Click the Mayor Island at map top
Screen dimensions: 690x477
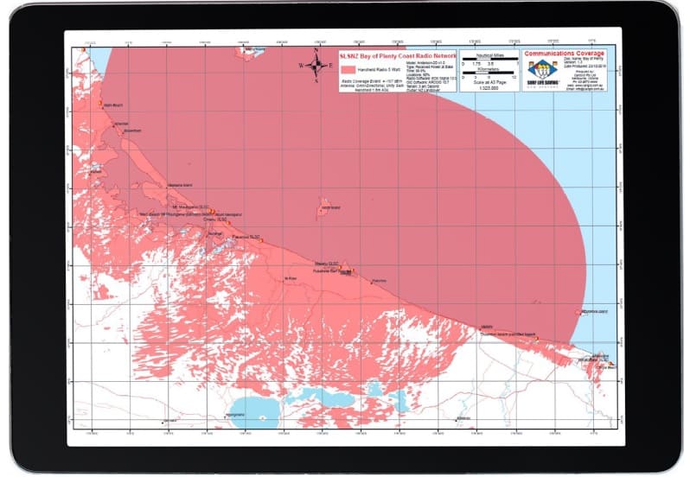[x=252, y=51]
